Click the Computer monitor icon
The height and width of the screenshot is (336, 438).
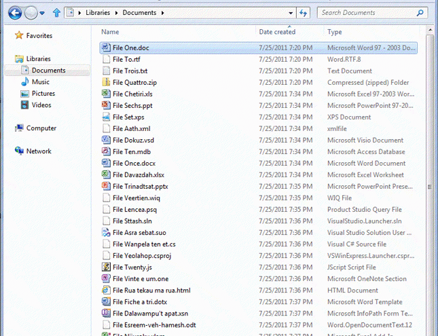click(x=19, y=128)
